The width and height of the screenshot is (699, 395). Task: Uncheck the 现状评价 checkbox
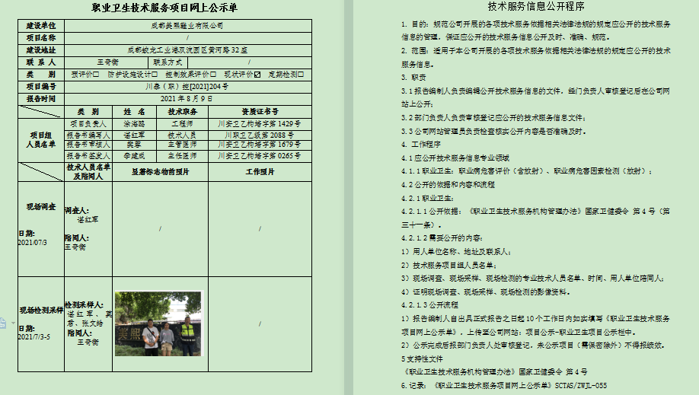(x=257, y=75)
